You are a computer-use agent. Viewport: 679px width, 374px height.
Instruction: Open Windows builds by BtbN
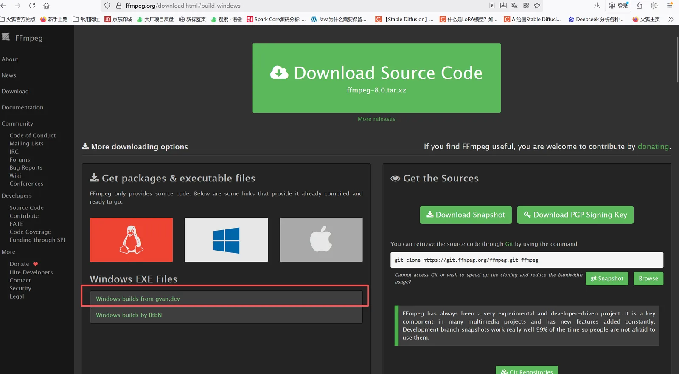[226, 315]
